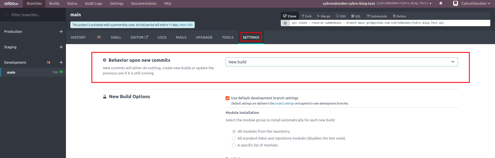This screenshot has height=158, width=495.
Task: Expand the CybroOdooDev user menu
Action: click(x=489, y=4)
